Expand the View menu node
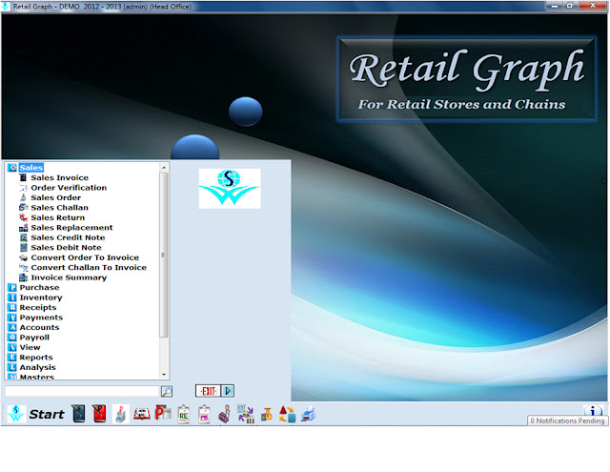 [x=30, y=347]
